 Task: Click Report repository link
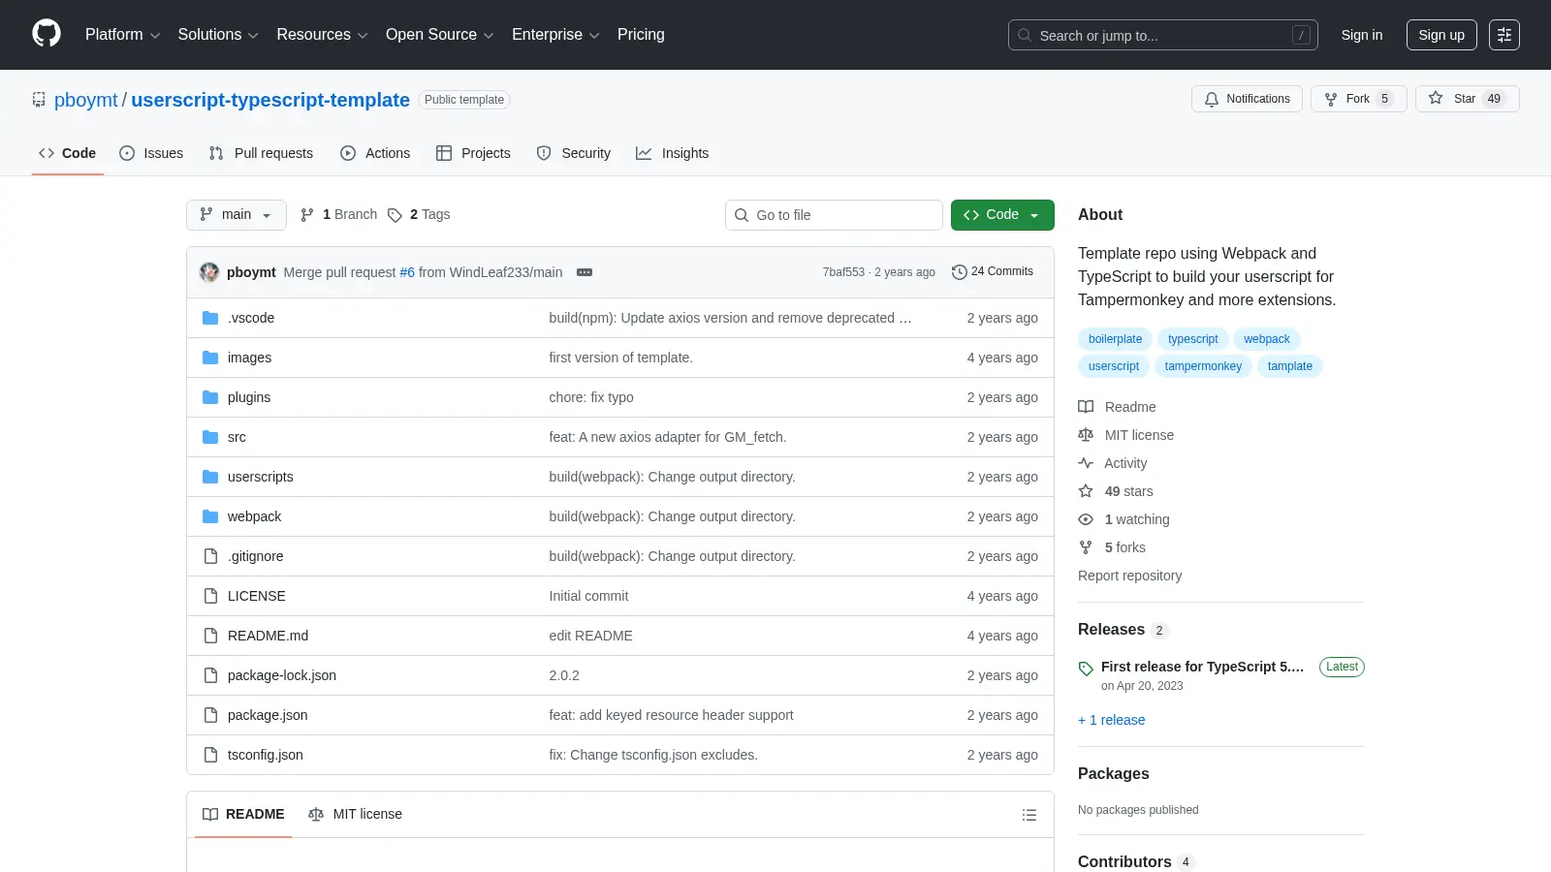click(x=1129, y=576)
